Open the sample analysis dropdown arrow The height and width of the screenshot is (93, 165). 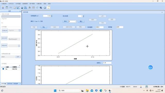click(19, 46)
